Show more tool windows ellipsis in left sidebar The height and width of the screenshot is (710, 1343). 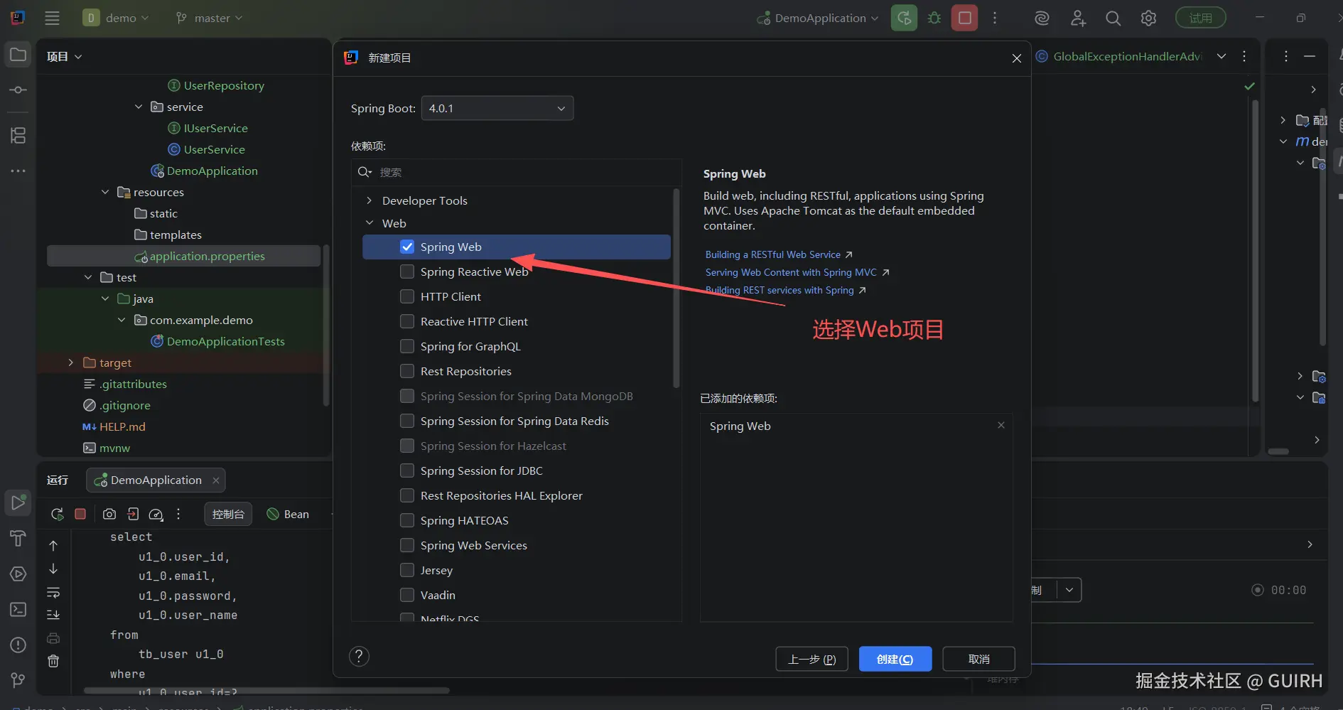point(18,171)
